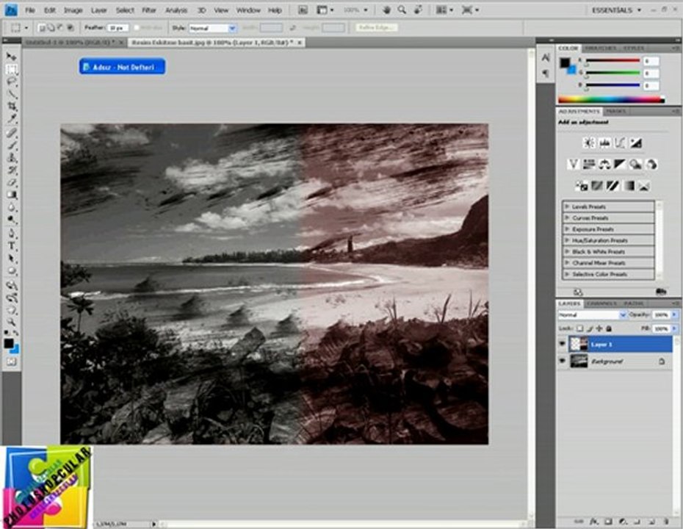Screen dimensions: 683x529
Task: Open the Style dropdown in options bar
Action: tap(212, 27)
